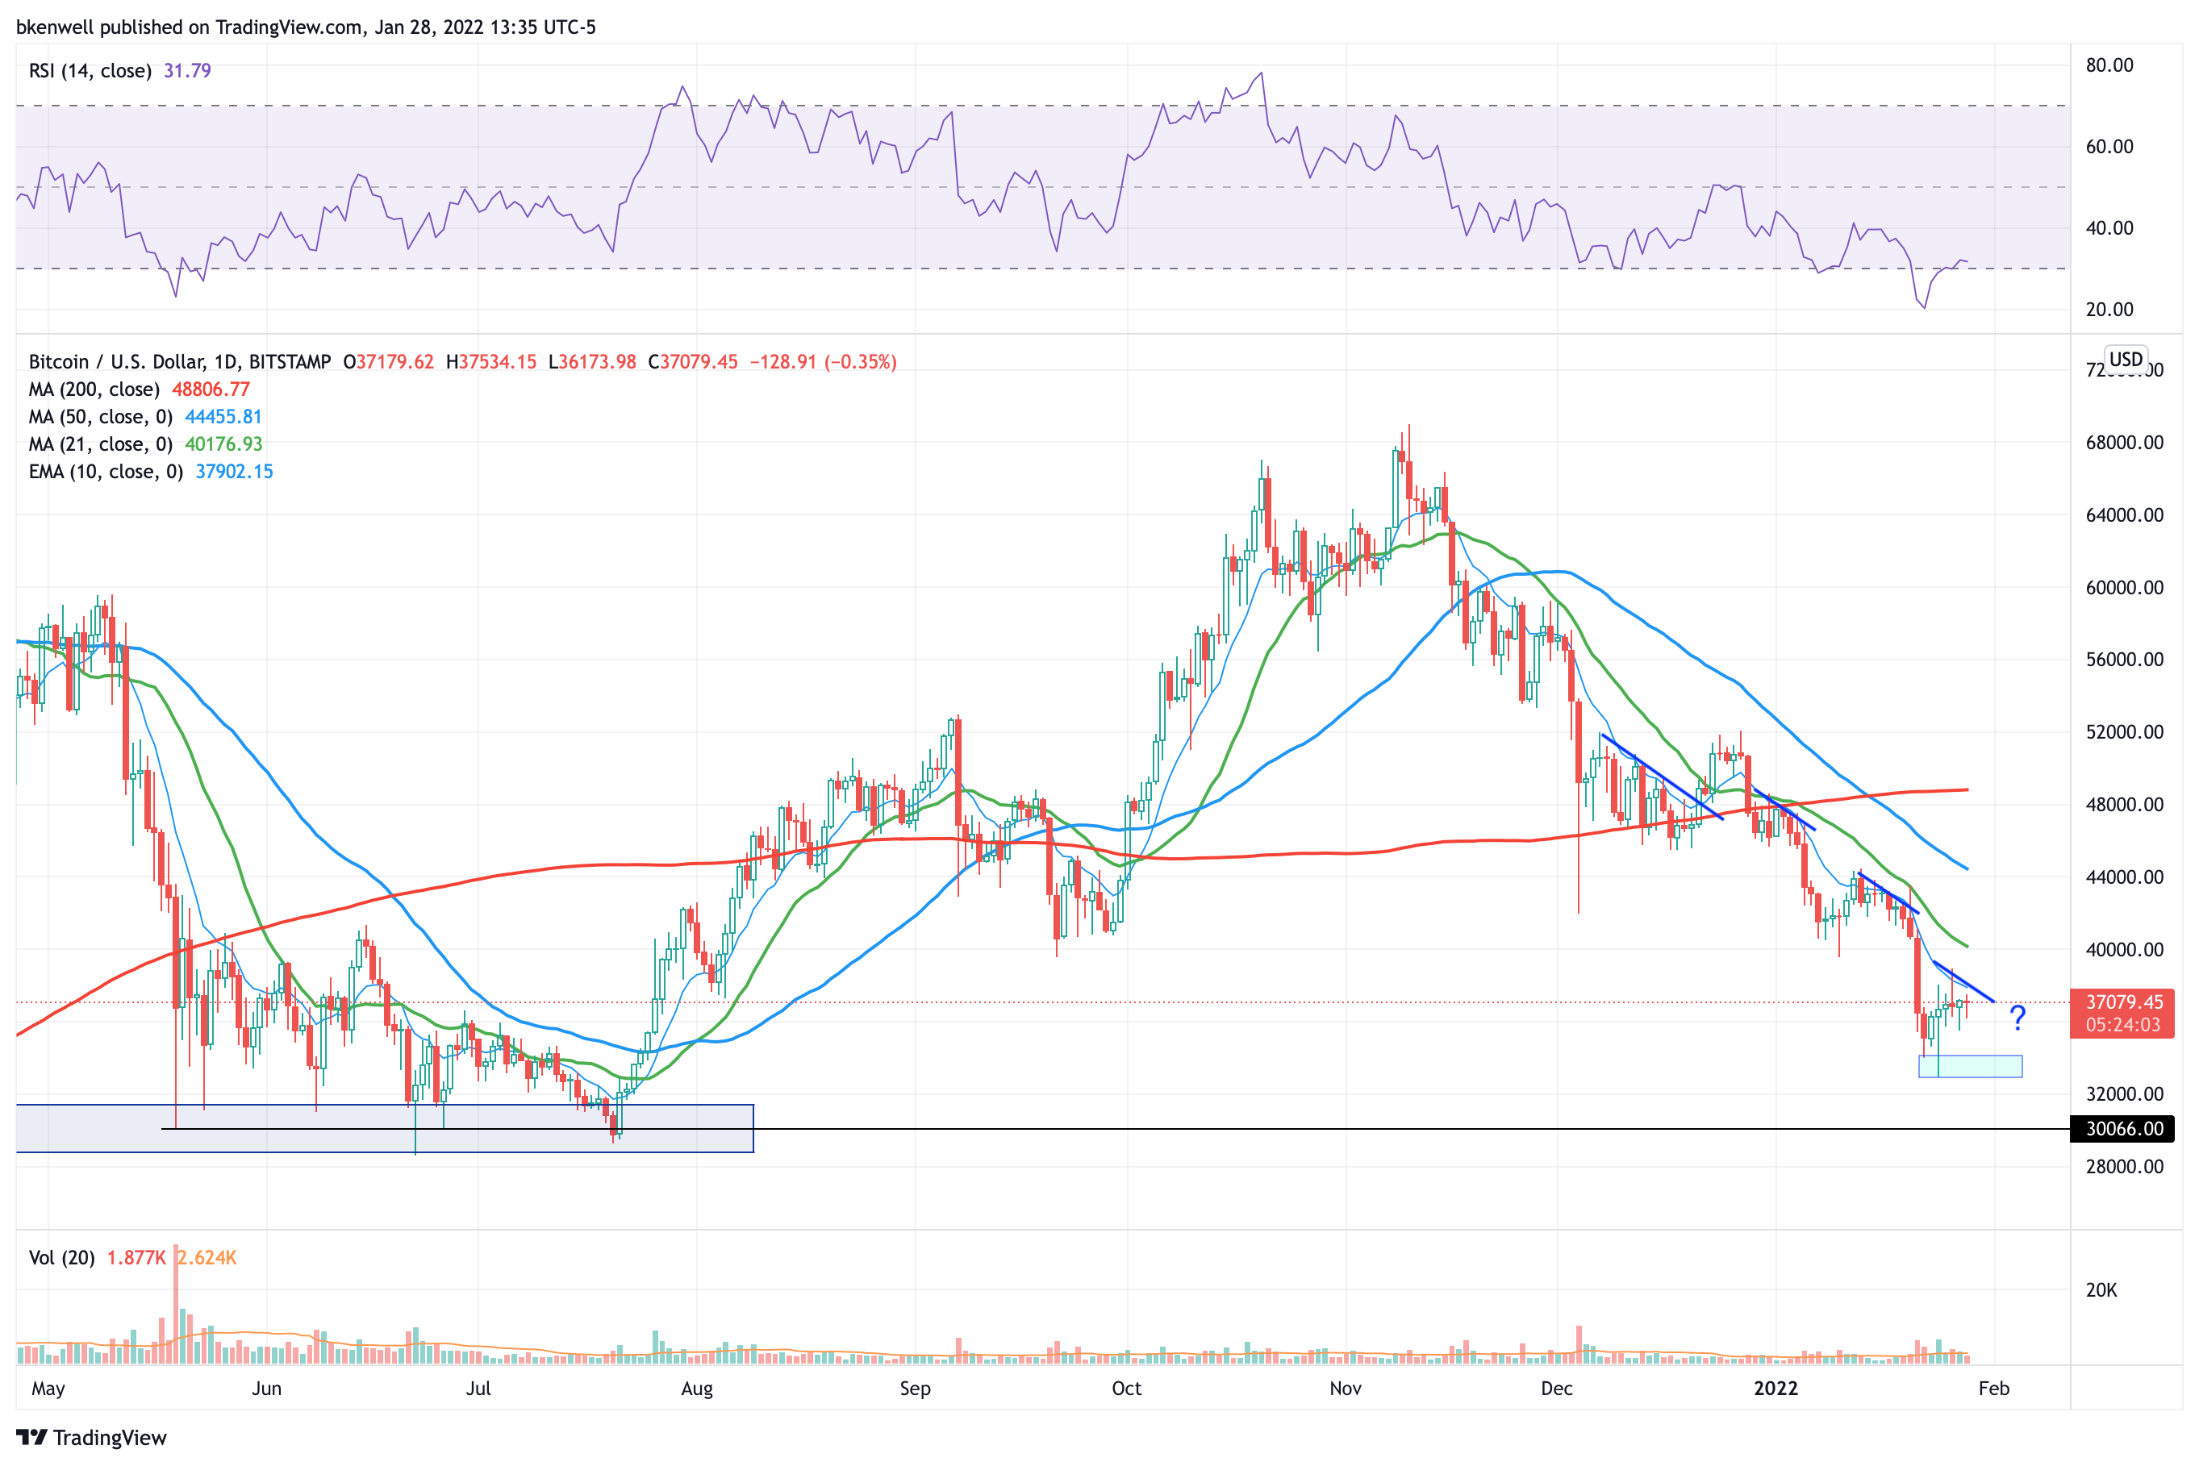2199x1466 pixels.
Task: Click the 2022 label on time axis
Action: pyautogui.click(x=1775, y=1389)
